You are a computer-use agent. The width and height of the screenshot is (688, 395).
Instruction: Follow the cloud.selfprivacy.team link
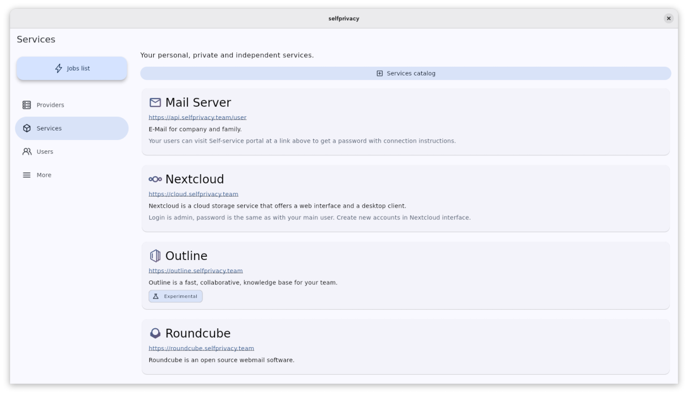coord(193,194)
